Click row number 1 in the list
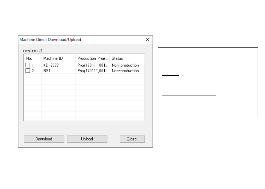This screenshot has height=189, width=265. pyautogui.click(x=33, y=65)
